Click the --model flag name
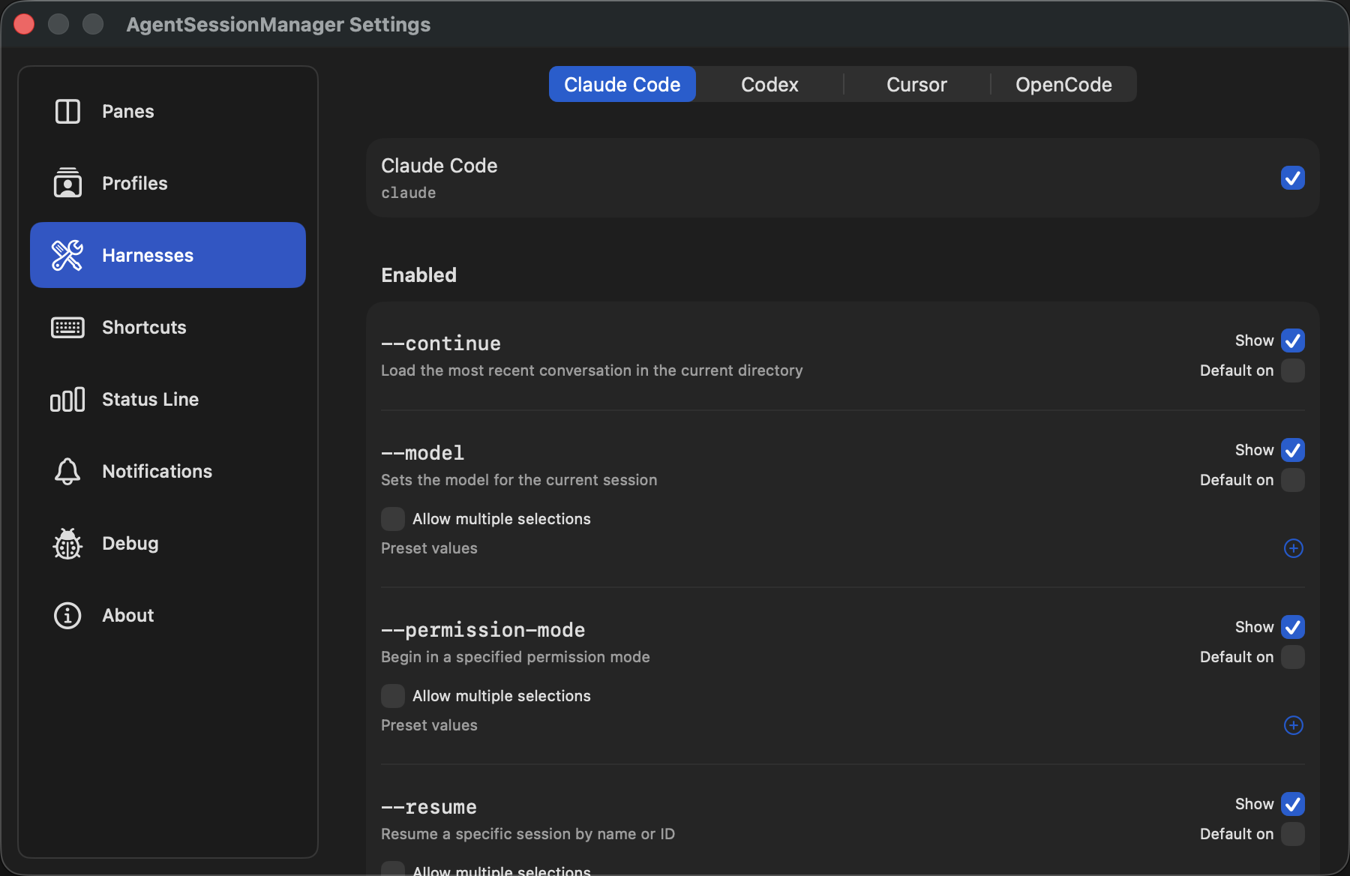 (423, 453)
